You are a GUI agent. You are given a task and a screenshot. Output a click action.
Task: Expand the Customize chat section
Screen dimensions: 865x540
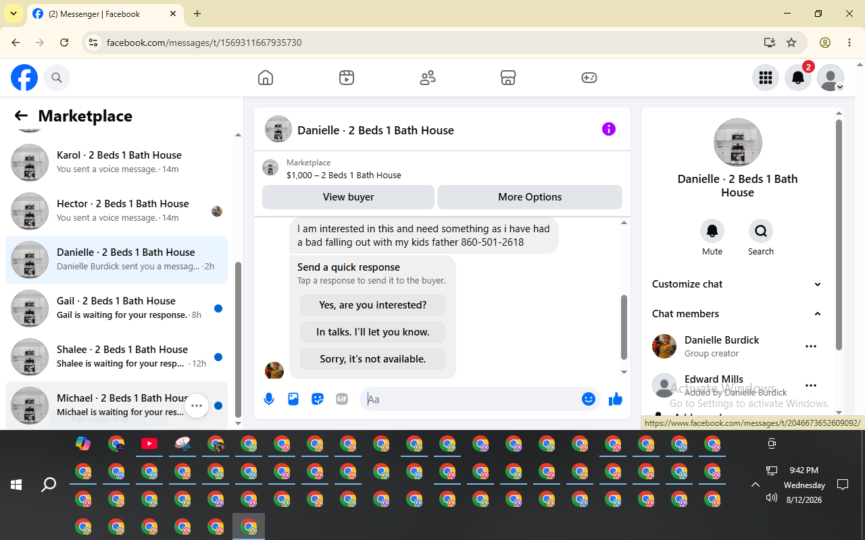pos(737,284)
